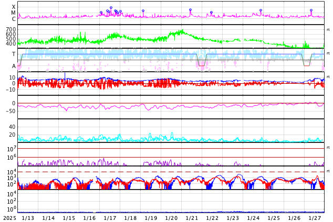Click the 10^3 tick on the red-blue flux axis
The height and width of the screenshot is (222, 333).
pos(12,178)
